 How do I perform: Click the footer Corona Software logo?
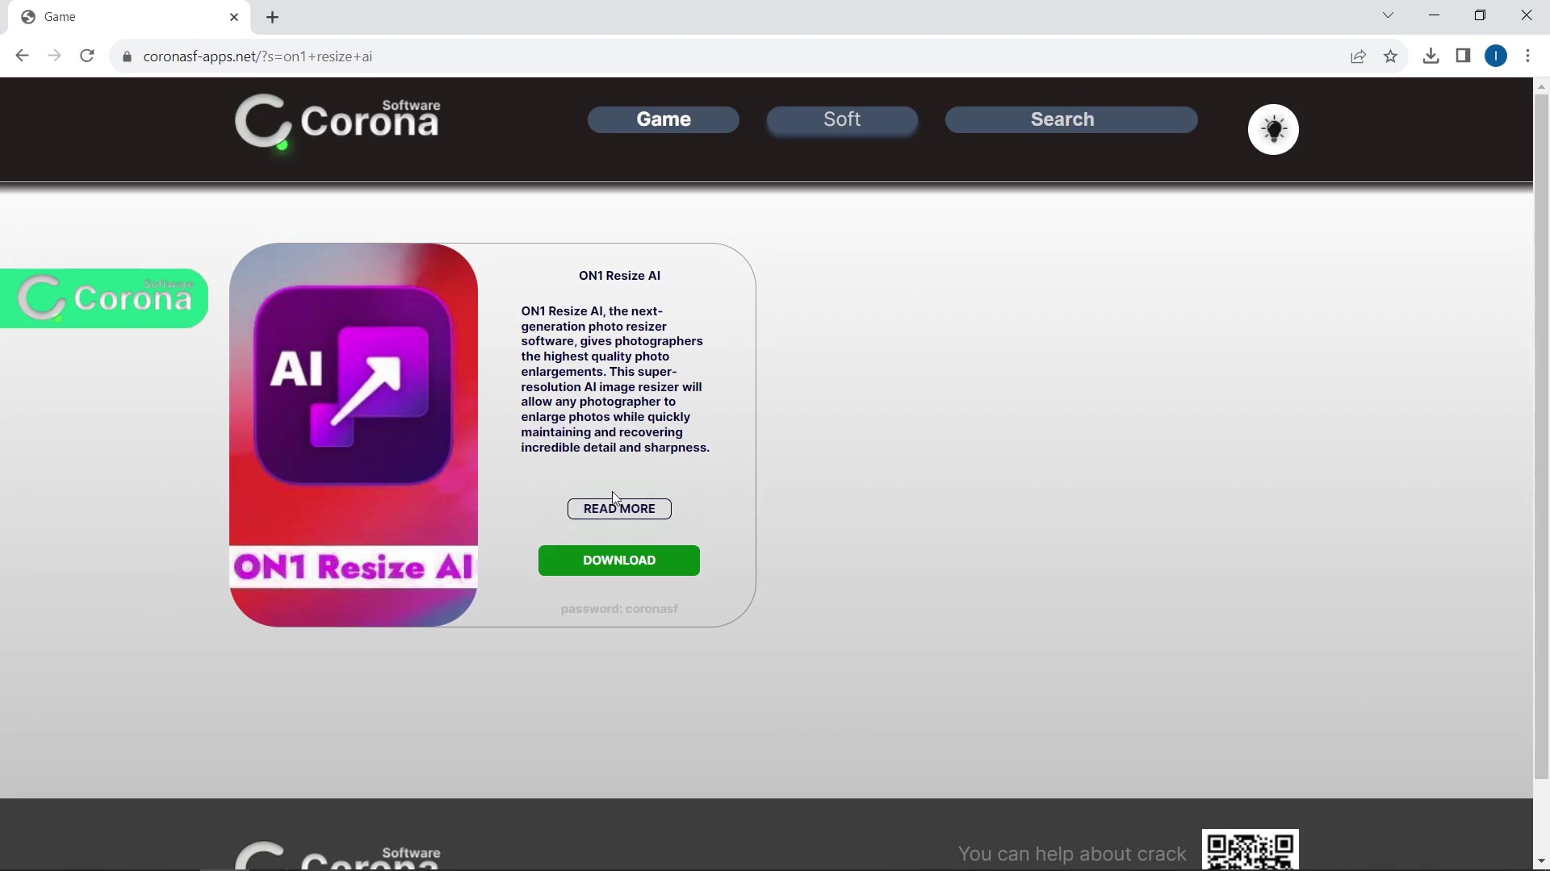coord(338,856)
